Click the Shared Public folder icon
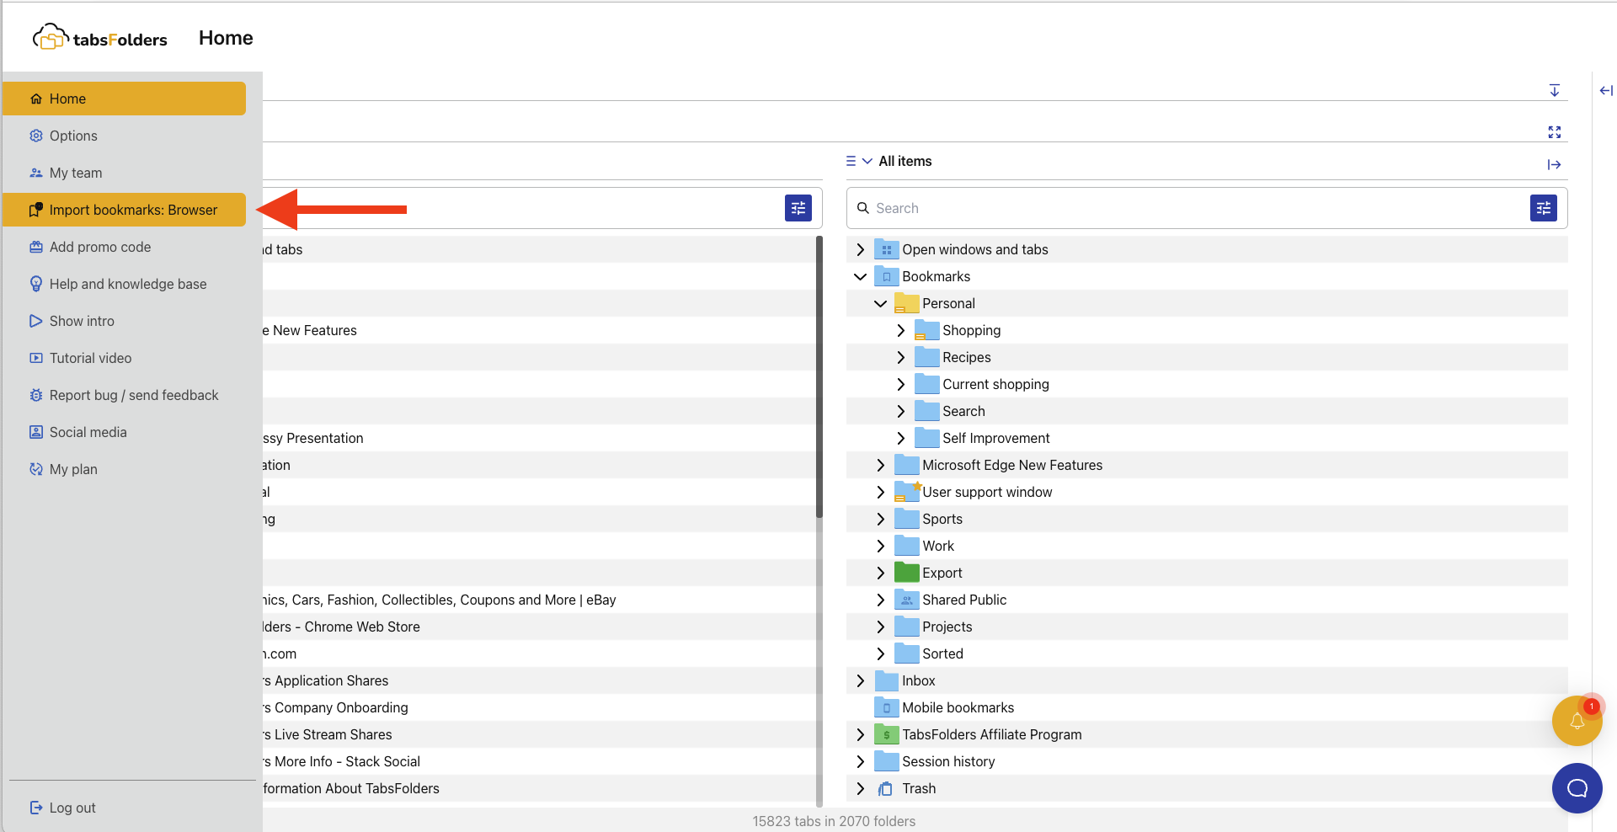 coord(906,600)
